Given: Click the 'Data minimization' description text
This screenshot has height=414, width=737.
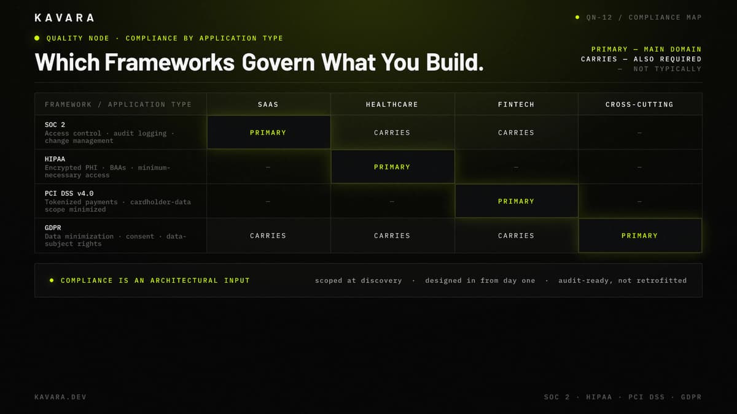Looking at the screenshot, I should (x=115, y=240).
